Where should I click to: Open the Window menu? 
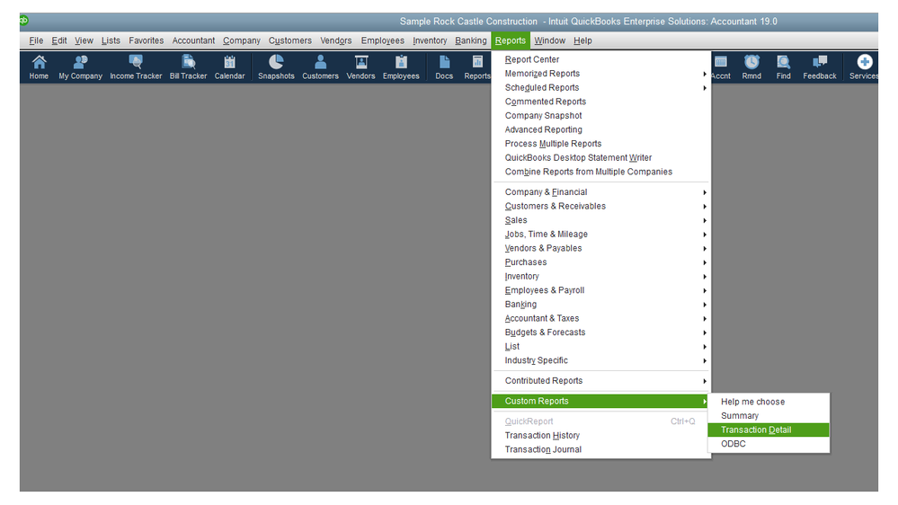tap(550, 40)
